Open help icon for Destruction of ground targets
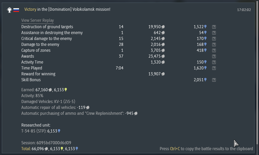Viewport: 259px width, 155px height. (x=214, y=27)
